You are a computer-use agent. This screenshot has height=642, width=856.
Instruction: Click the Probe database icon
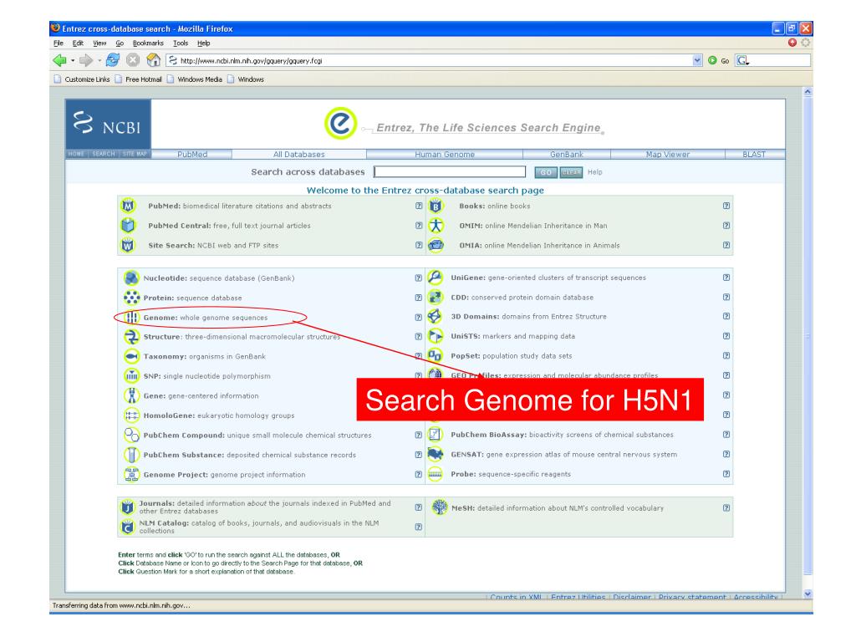(x=435, y=474)
